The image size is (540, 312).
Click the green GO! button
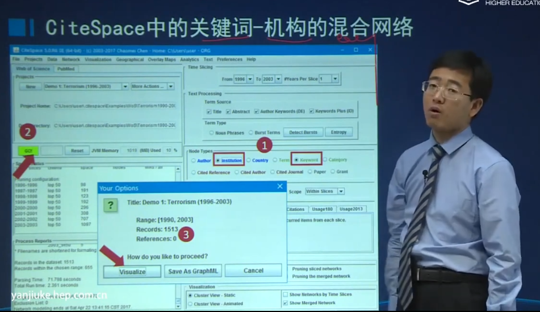[28, 151]
